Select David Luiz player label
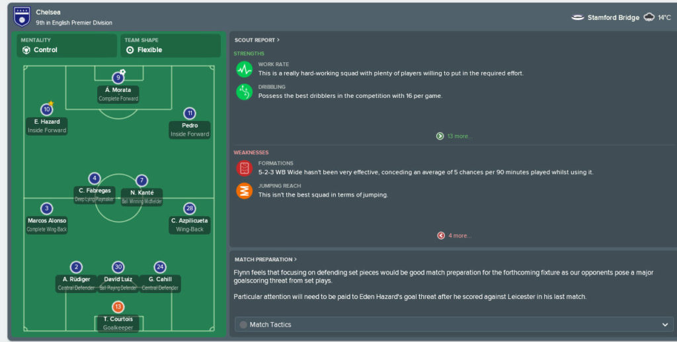 [118, 283]
